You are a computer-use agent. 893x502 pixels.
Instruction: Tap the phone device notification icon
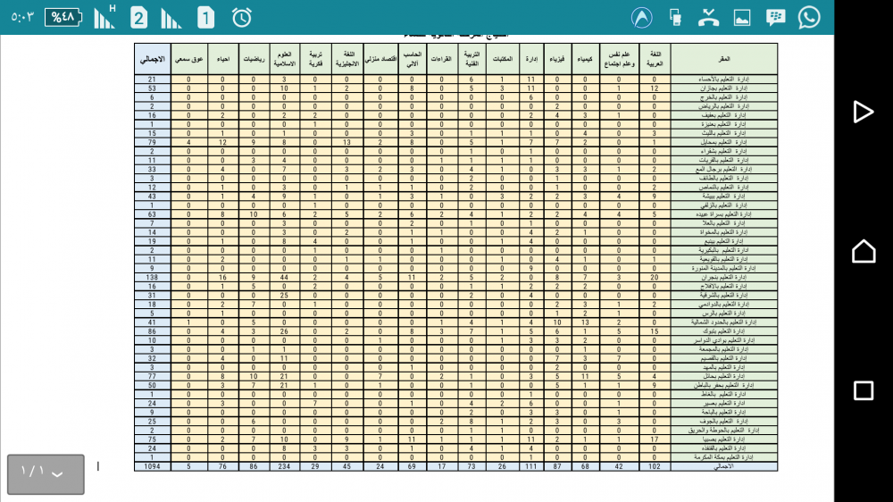[x=675, y=18]
